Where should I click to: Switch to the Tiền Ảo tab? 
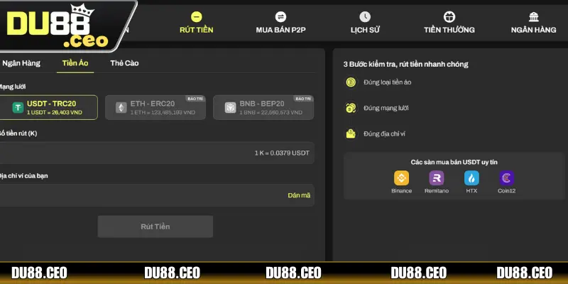pyautogui.click(x=77, y=63)
